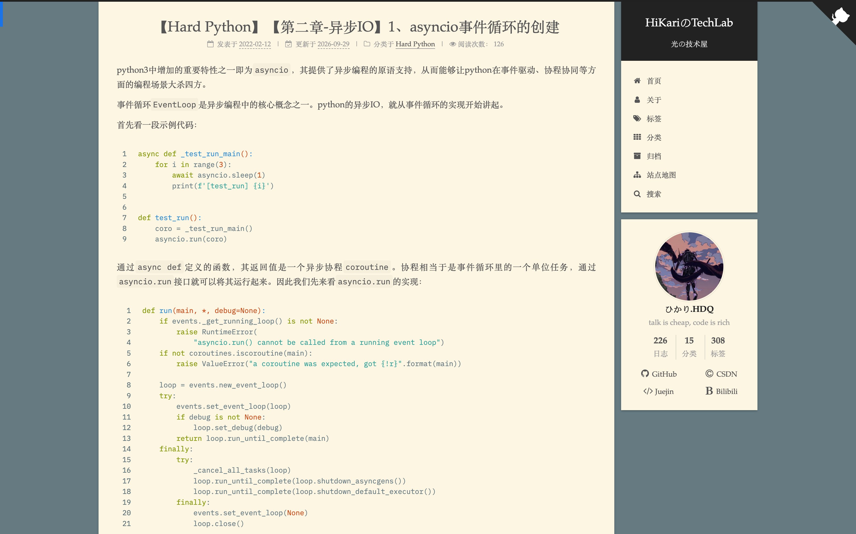The height and width of the screenshot is (534, 856).
Task: Click the tags icon beside 标签
Action: [637, 118]
